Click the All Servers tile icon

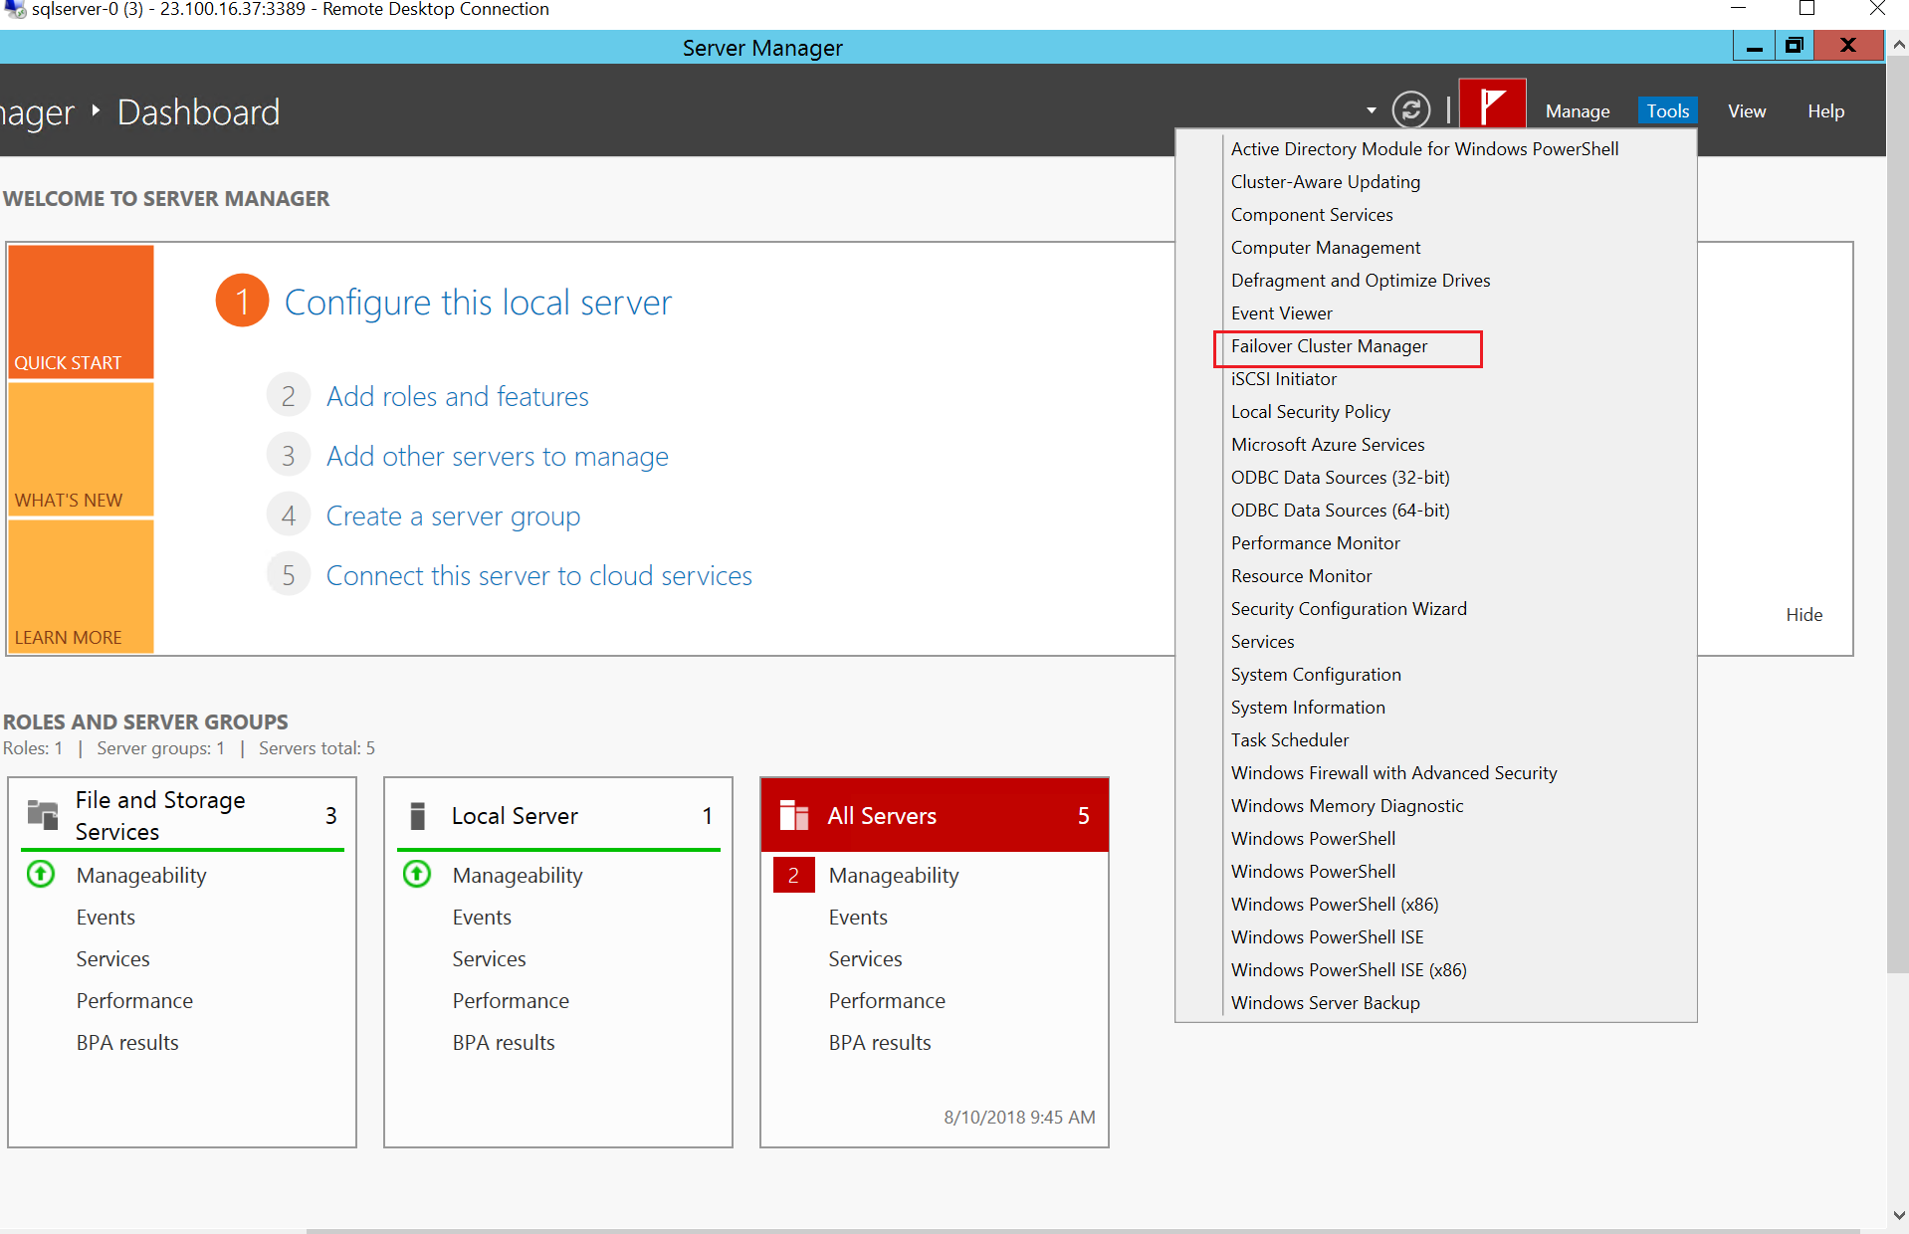click(x=793, y=816)
